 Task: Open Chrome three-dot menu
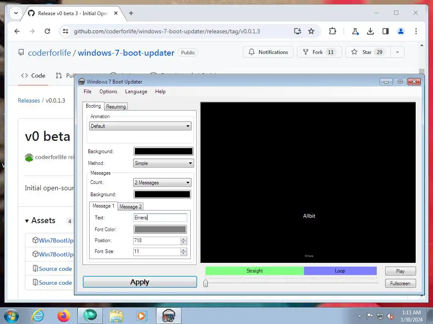click(x=416, y=31)
